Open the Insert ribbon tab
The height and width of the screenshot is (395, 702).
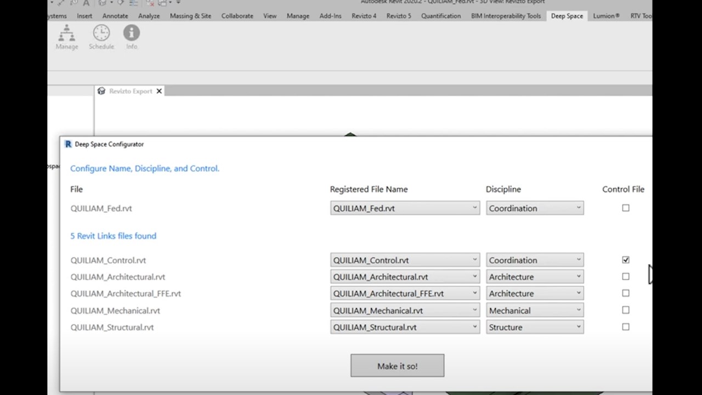[x=84, y=16]
